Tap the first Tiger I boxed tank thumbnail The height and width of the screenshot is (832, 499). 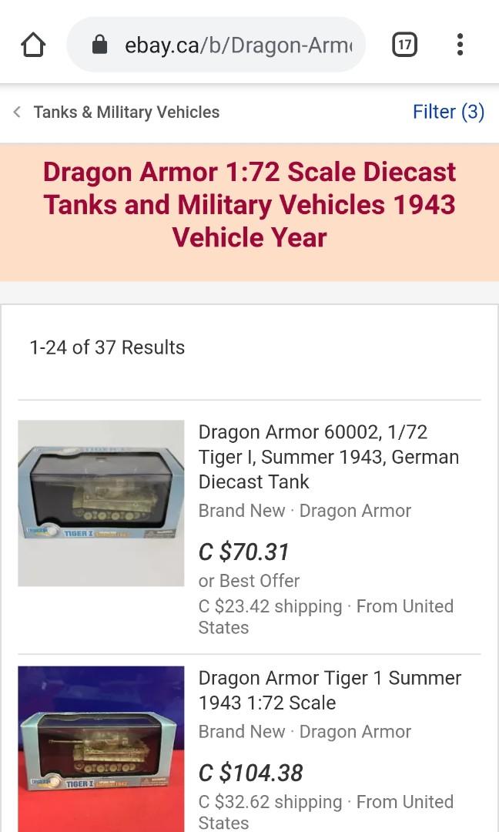[100, 502]
